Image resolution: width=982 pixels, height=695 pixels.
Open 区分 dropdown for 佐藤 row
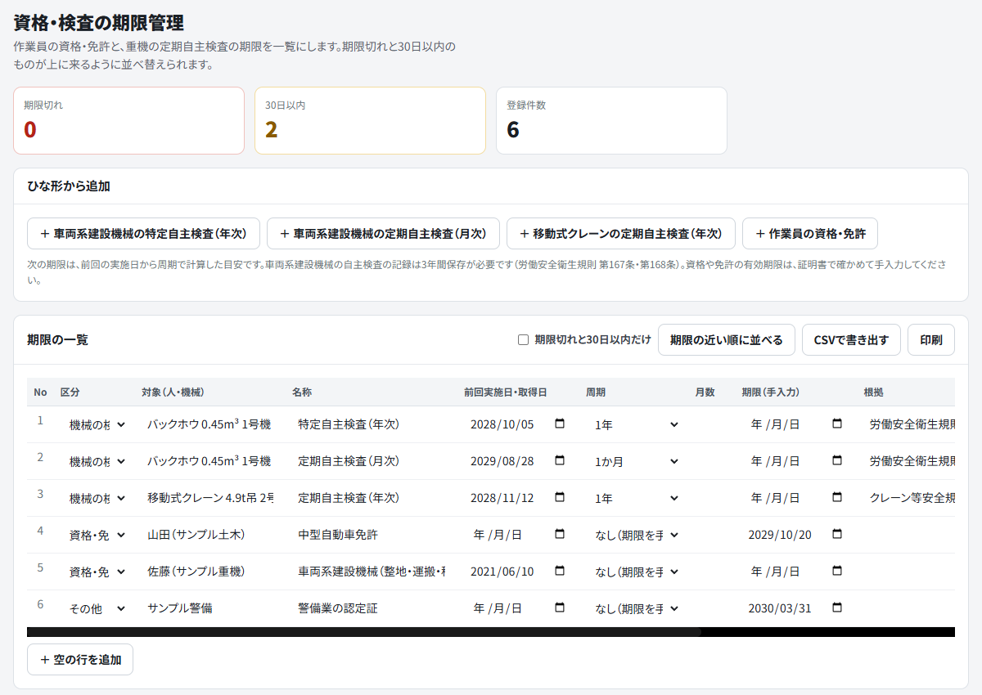97,572
